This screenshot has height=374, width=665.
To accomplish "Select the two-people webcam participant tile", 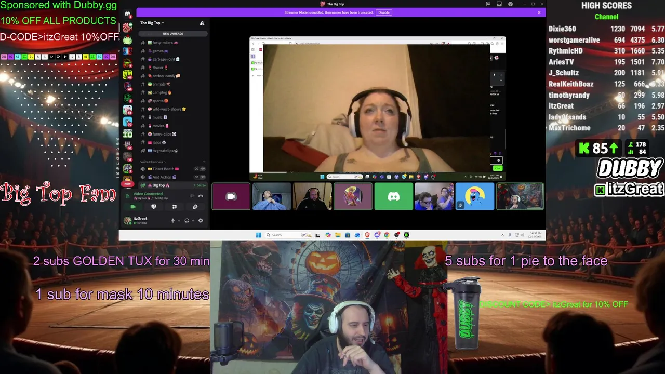I will point(434,196).
